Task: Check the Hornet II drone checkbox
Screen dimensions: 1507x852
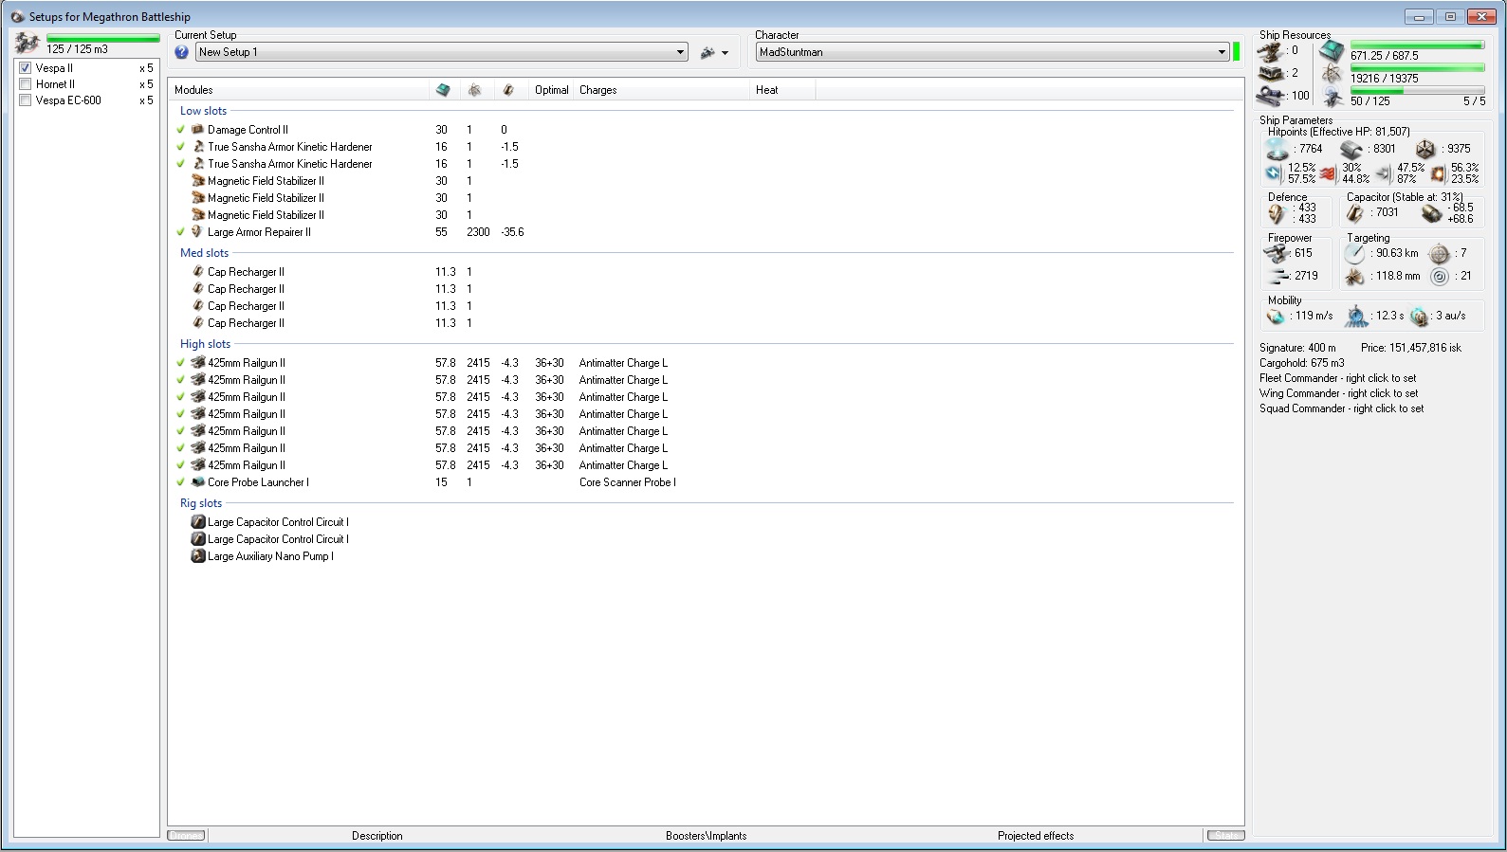Action: pyautogui.click(x=26, y=84)
